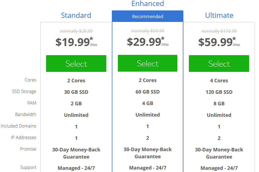Screen dimensions: 259x172
Task: Pick the Ultimate plan Select button
Action: [219, 64]
